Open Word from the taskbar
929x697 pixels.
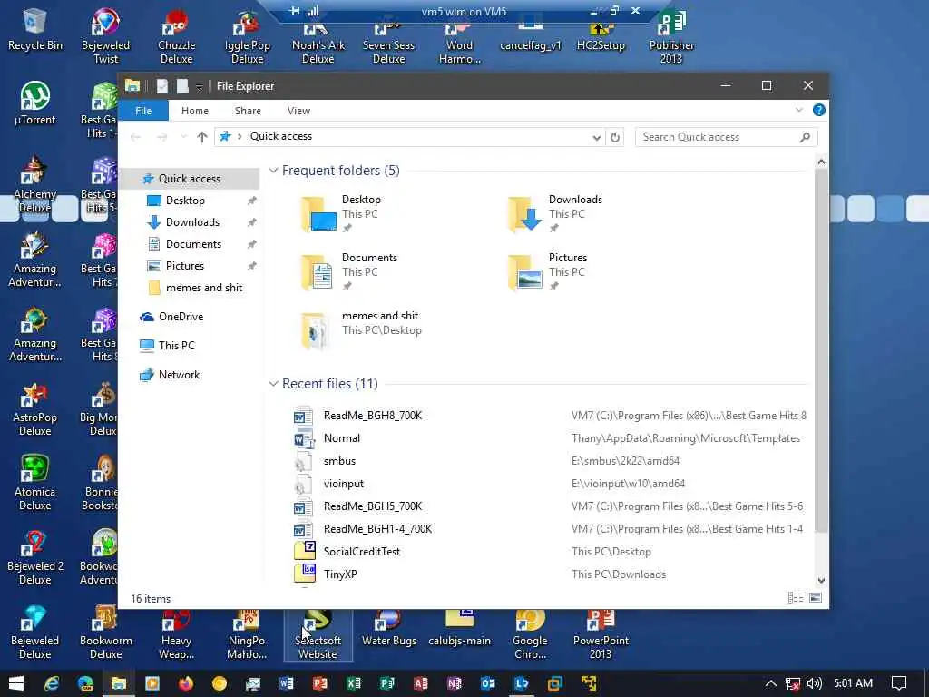pyautogui.click(x=287, y=683)
